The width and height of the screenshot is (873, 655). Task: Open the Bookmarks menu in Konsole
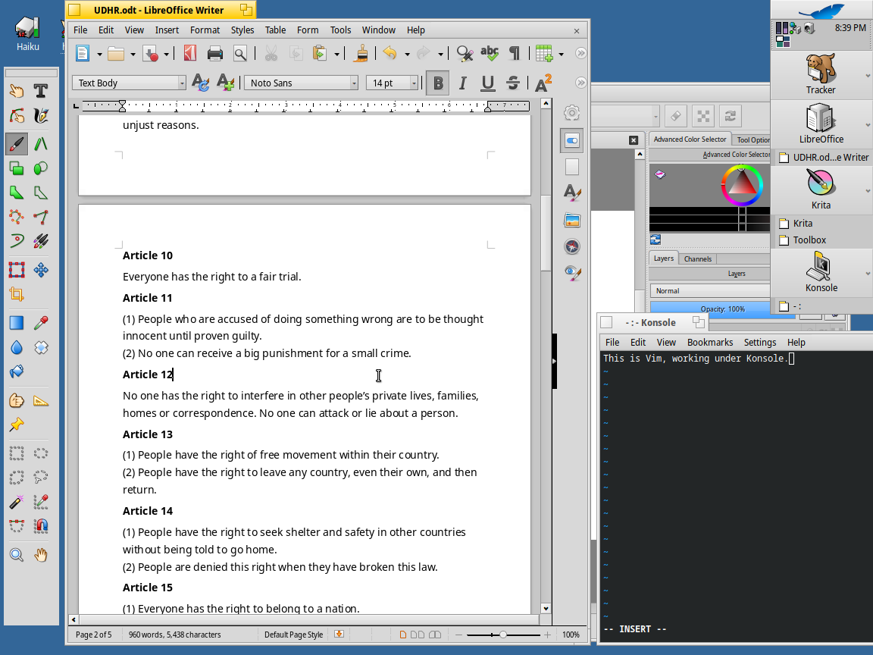click(710, 343)
